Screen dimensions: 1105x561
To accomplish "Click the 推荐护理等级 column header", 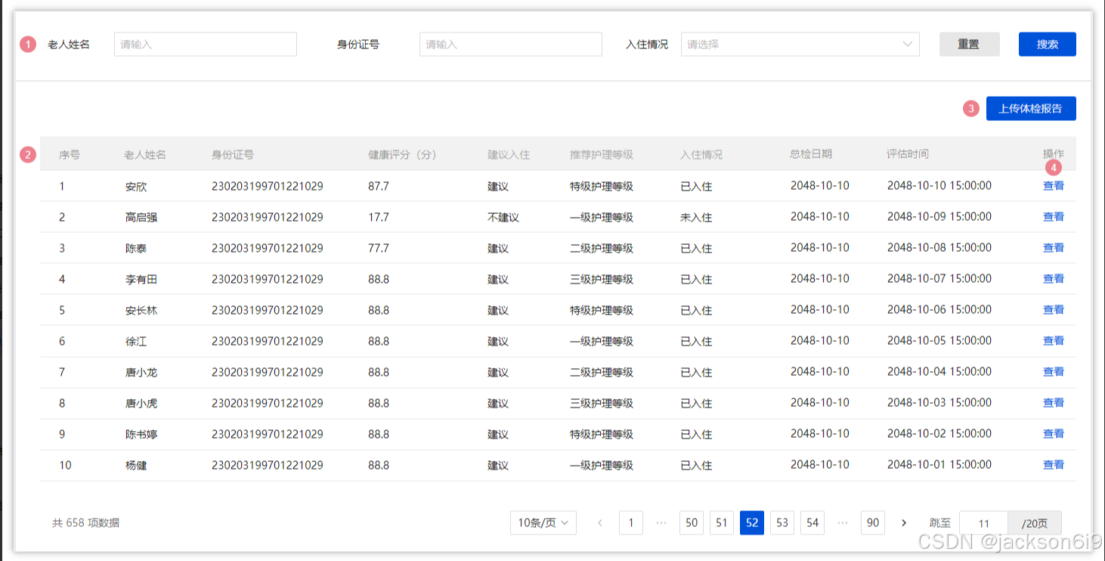I will tap(602, 154).
